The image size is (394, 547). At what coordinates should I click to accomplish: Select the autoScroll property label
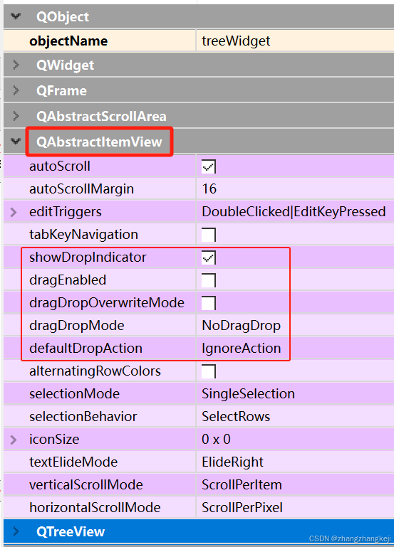[x=60, y=166]
